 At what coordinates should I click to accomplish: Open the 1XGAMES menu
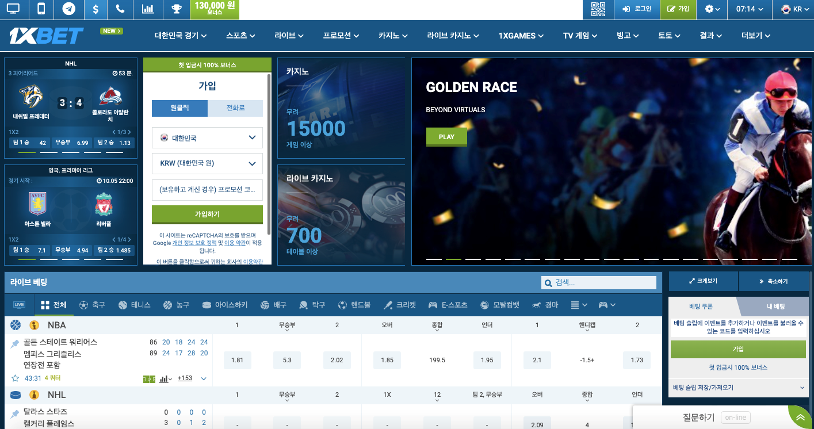coord(521,36)
